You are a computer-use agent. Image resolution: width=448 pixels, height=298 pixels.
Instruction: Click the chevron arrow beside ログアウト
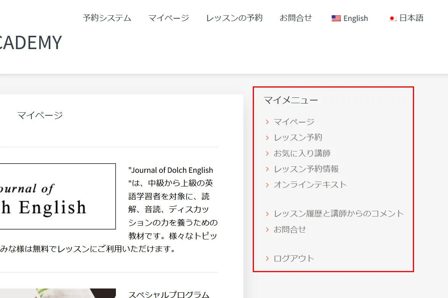coord(267,259)
